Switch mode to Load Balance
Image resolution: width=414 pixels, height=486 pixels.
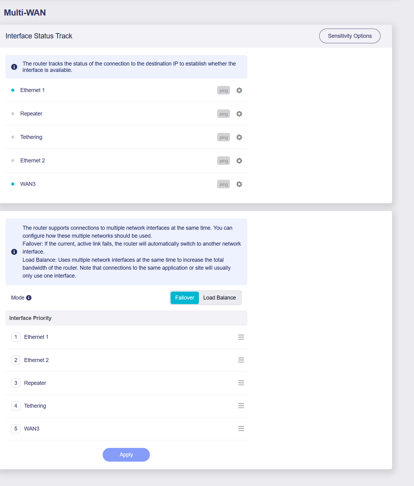click(219, 298)
